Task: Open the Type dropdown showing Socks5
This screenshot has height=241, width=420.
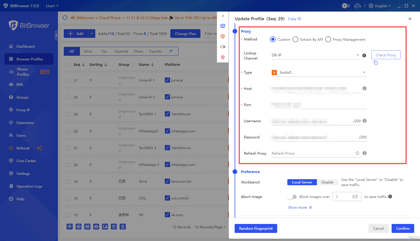Action: (319, 72)
